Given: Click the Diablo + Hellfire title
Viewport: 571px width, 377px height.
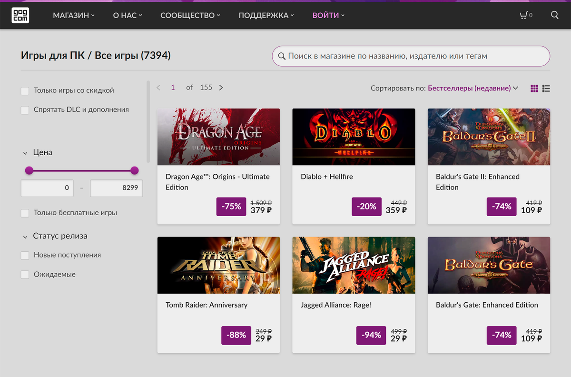Looking at the screenshot, I should tap(327, 177).
